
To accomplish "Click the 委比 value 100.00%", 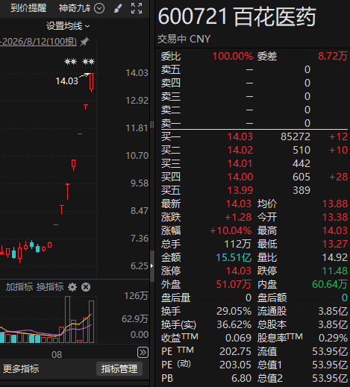I will tap(233, 56).
